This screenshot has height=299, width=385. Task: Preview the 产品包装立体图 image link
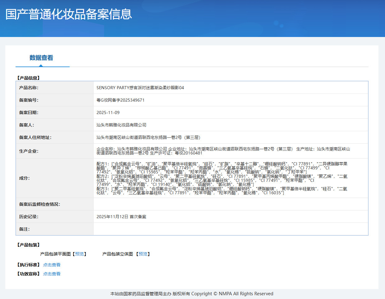[x=143, y=254]
